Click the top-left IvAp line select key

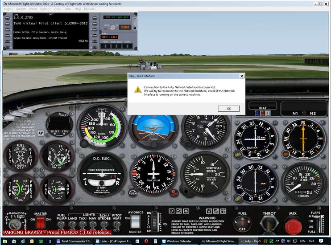(8, 18)
